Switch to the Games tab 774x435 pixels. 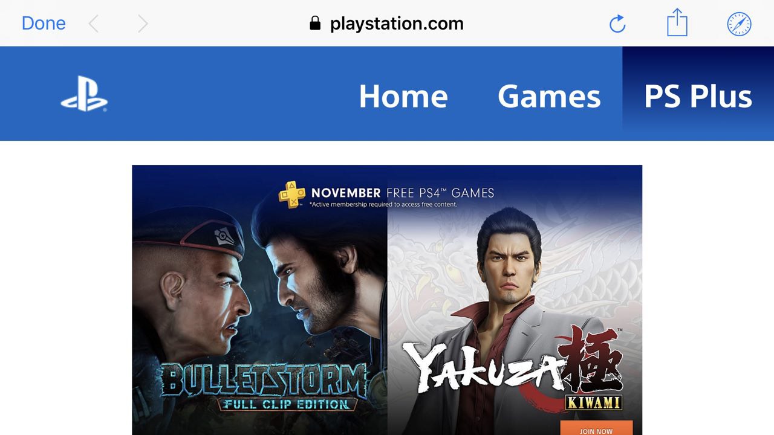549,96
